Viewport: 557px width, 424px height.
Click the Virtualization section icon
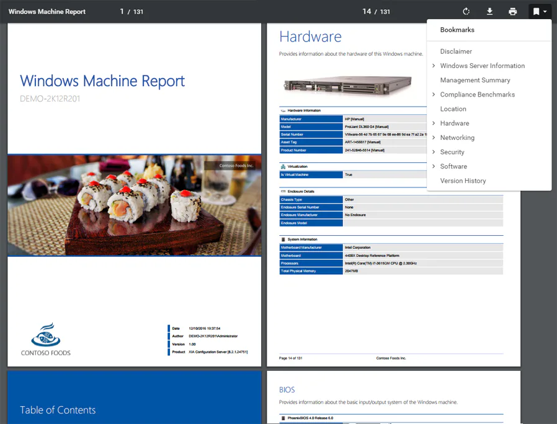pyautogui.click(x=283, y=167)
